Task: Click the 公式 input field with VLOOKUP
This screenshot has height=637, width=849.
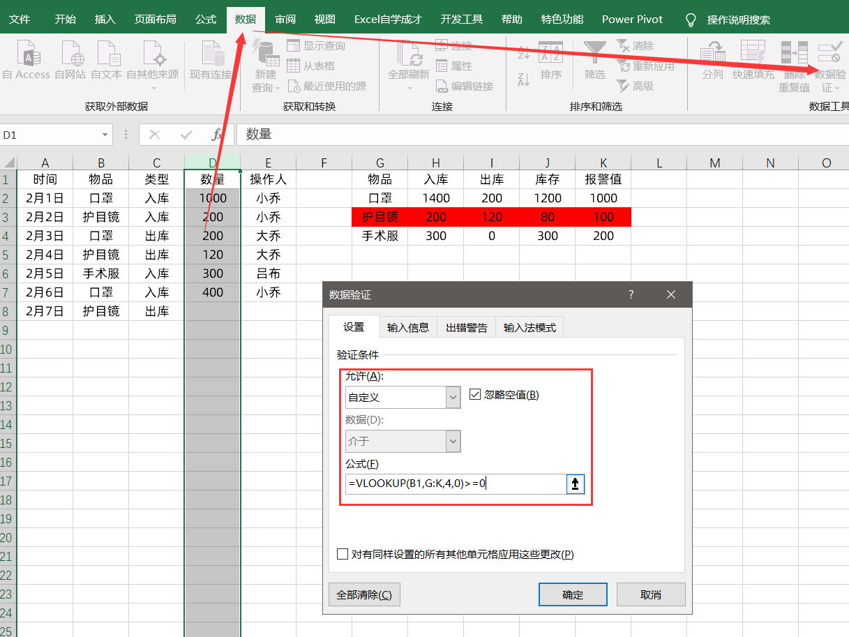Action: point(456,484)
